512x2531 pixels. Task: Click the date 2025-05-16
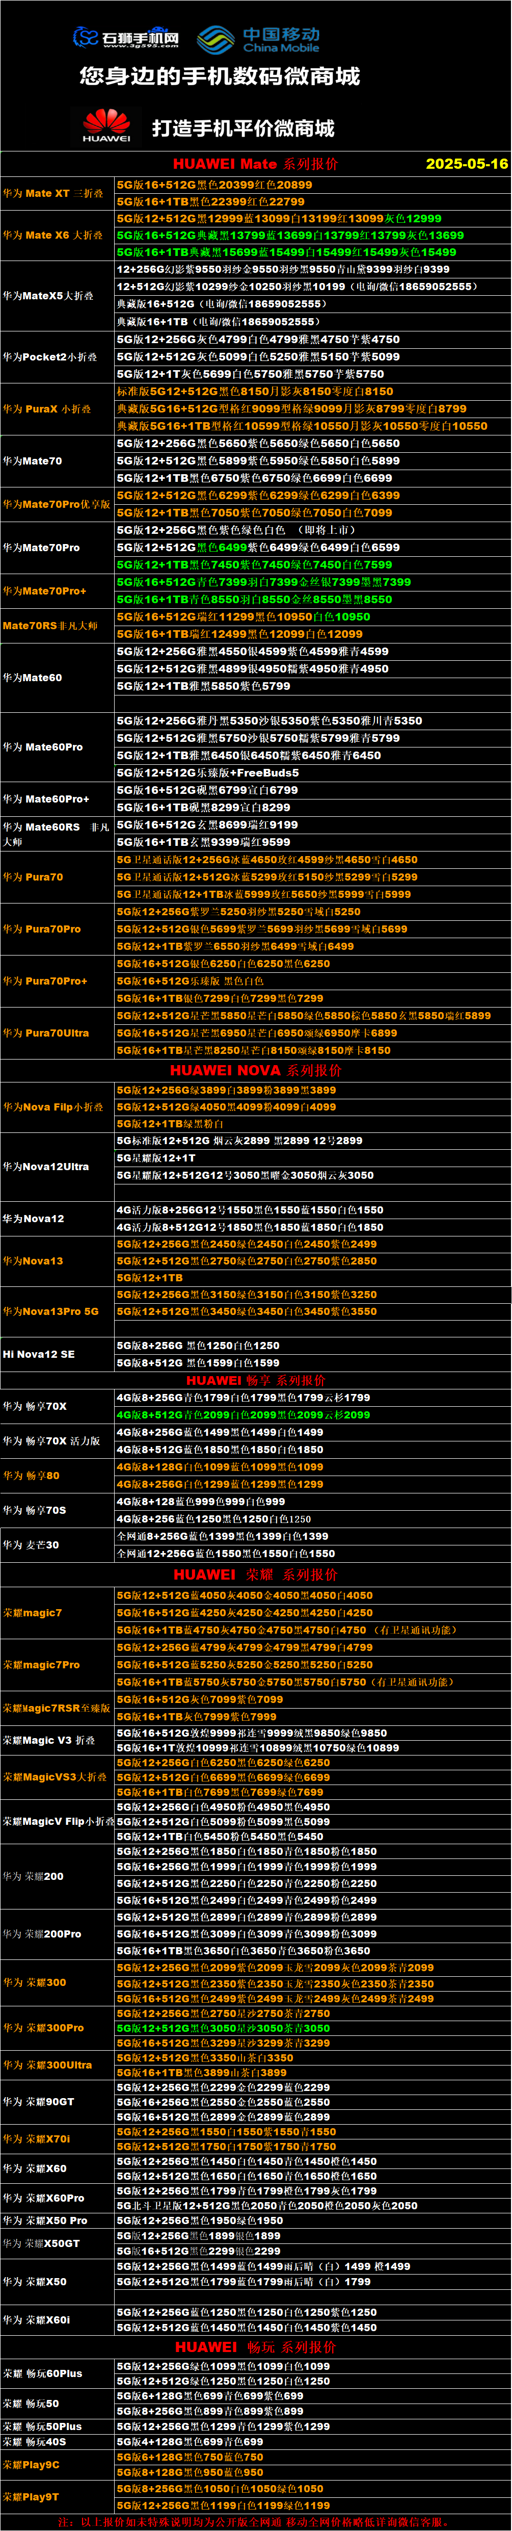pyautogui.click(x=466, y=164)
